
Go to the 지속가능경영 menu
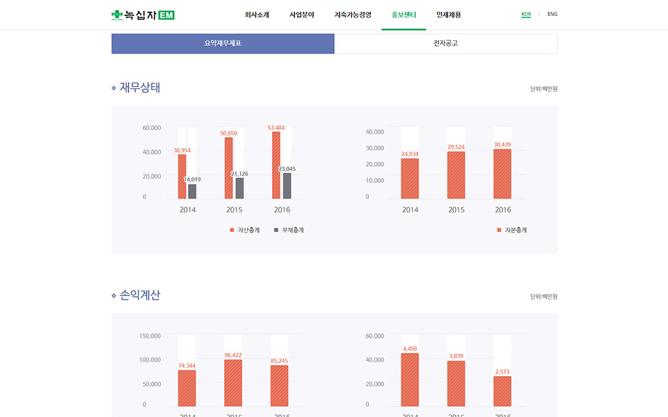(x=353, y=15)
